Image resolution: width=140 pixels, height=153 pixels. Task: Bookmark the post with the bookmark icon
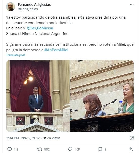point(100,149)
